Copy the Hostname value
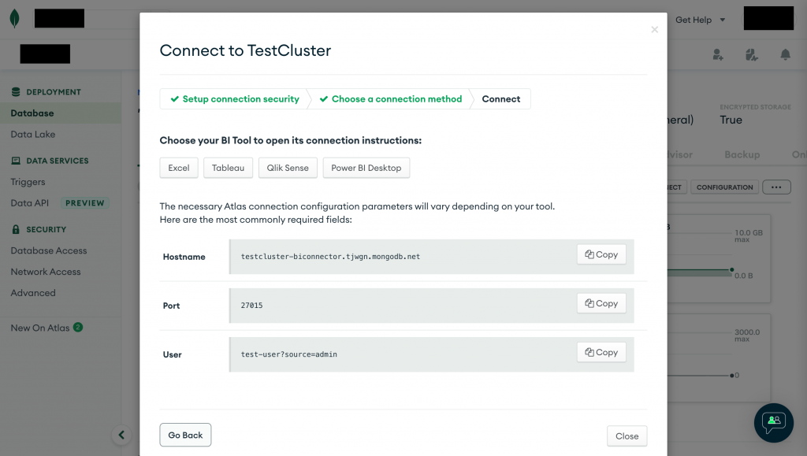 click(x=601, y=254)
